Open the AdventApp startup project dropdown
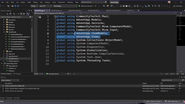 click(65, 6)
